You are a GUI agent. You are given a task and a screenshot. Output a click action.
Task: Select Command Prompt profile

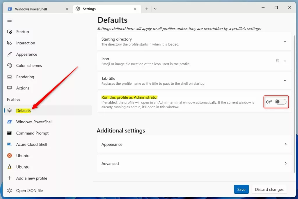48,133
